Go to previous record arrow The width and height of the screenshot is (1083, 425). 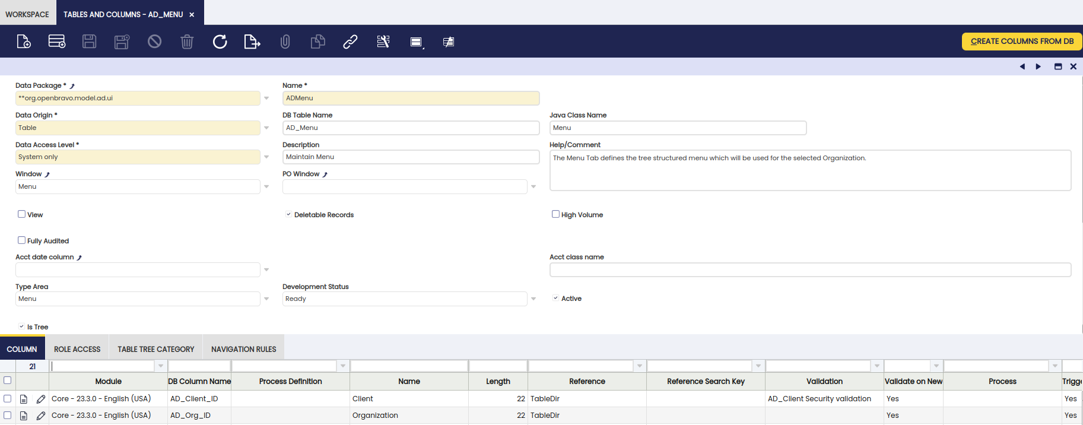[x=1022, y=66]
